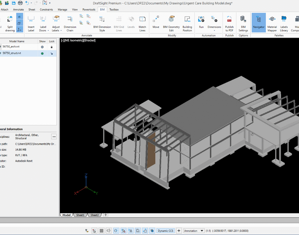299x235 pixels.
Task: Toggle visibility of 56750_arch.rvt model
Action: point(42,47)
